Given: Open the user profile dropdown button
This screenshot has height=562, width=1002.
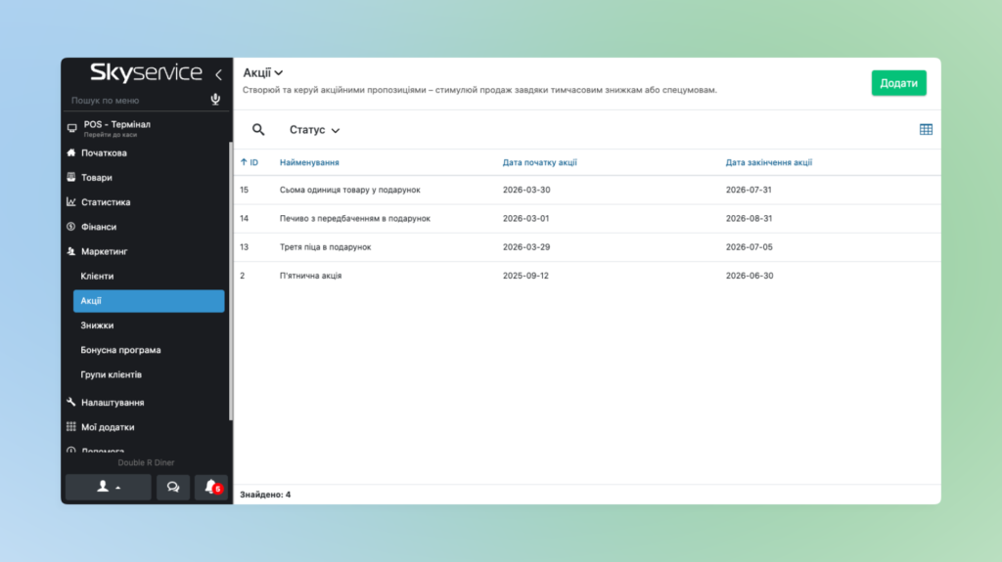Looking at the screenshot, I should (108, 487).
